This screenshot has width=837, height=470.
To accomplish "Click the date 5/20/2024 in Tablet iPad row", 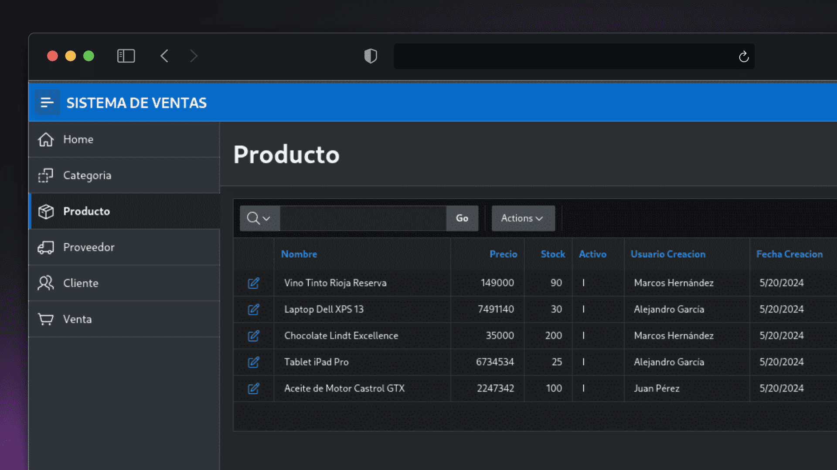I will pos(782,362).
